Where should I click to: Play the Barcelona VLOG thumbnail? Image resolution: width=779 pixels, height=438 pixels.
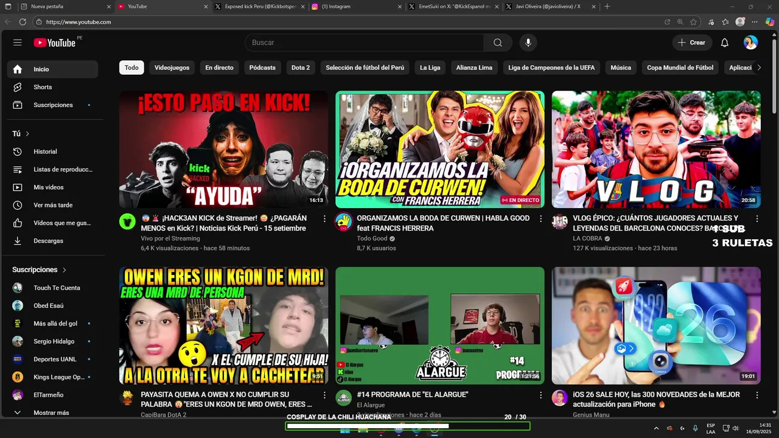coord(656,150)
